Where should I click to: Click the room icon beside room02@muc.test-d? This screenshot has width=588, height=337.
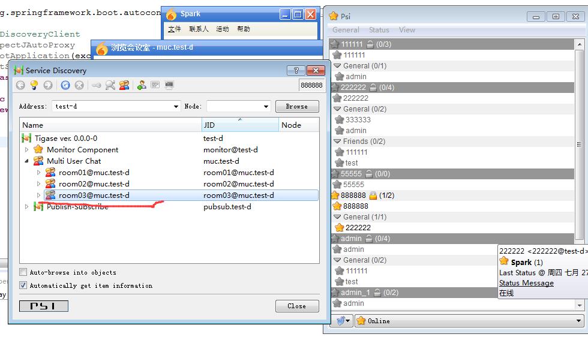click(x=50, y=183)
